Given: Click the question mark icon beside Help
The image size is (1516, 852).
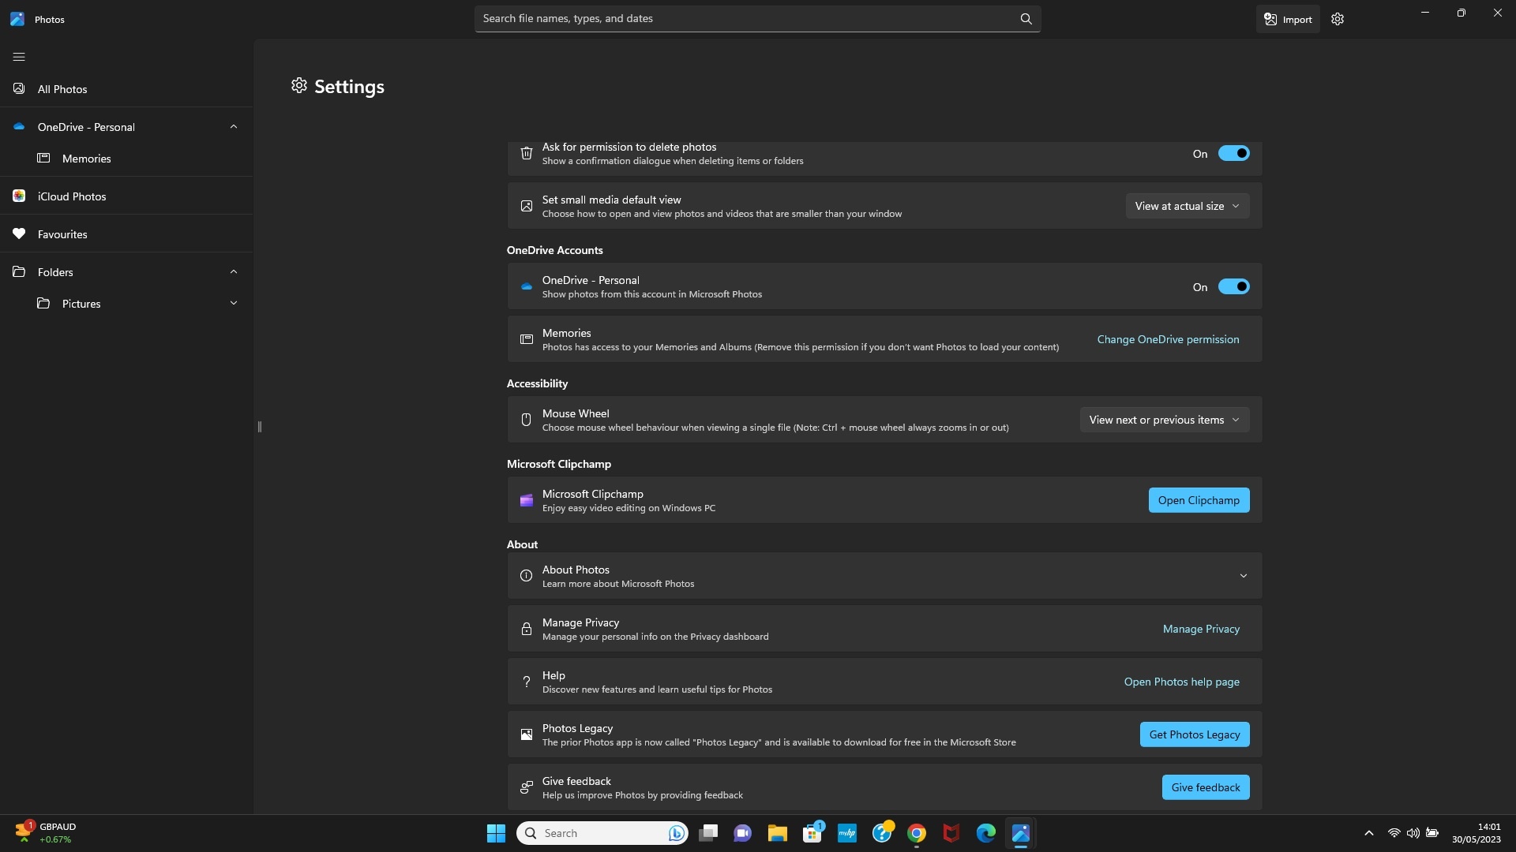Looking at the screenshot, I should point(526,682).
